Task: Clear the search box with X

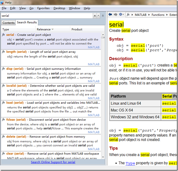Action: 95,16
